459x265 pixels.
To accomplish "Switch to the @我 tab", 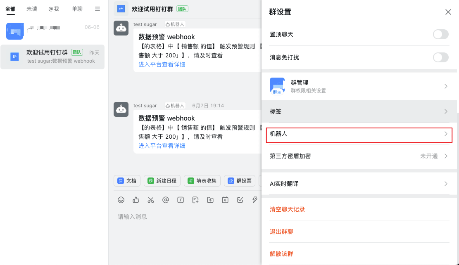I will click(x=54, y=9).
